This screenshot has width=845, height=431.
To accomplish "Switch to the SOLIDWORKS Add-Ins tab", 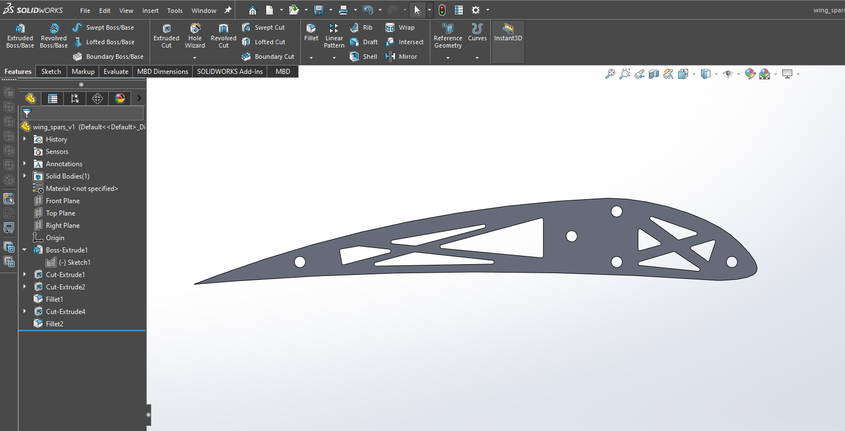I will (x=230, y=72).
